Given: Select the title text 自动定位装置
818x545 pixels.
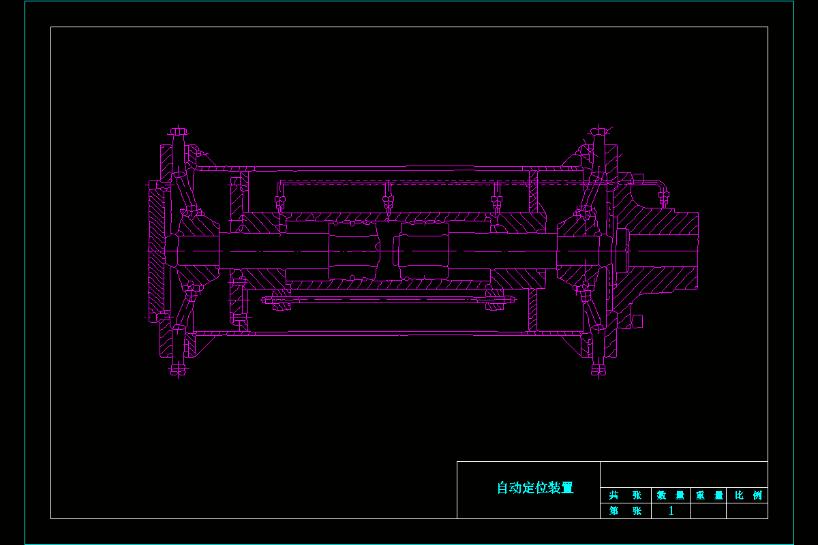Looking at the screenshot, I should pos(535,488).
